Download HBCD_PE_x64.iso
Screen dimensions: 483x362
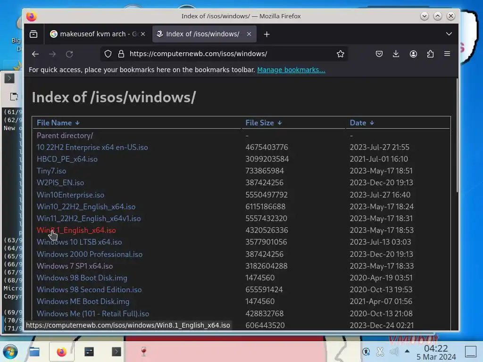67,159
